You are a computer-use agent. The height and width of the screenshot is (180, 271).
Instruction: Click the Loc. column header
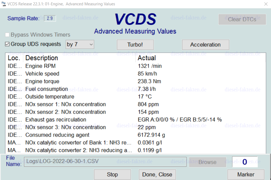click(14, 58)
